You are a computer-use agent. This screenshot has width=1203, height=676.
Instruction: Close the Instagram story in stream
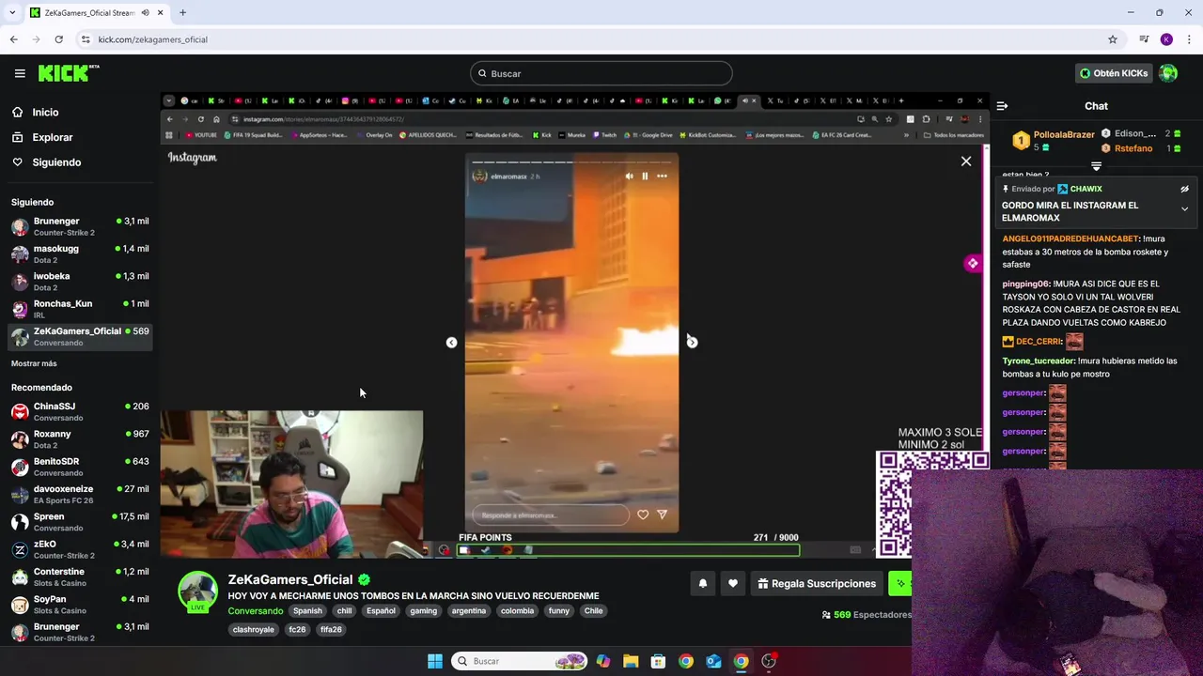[966, 161]
